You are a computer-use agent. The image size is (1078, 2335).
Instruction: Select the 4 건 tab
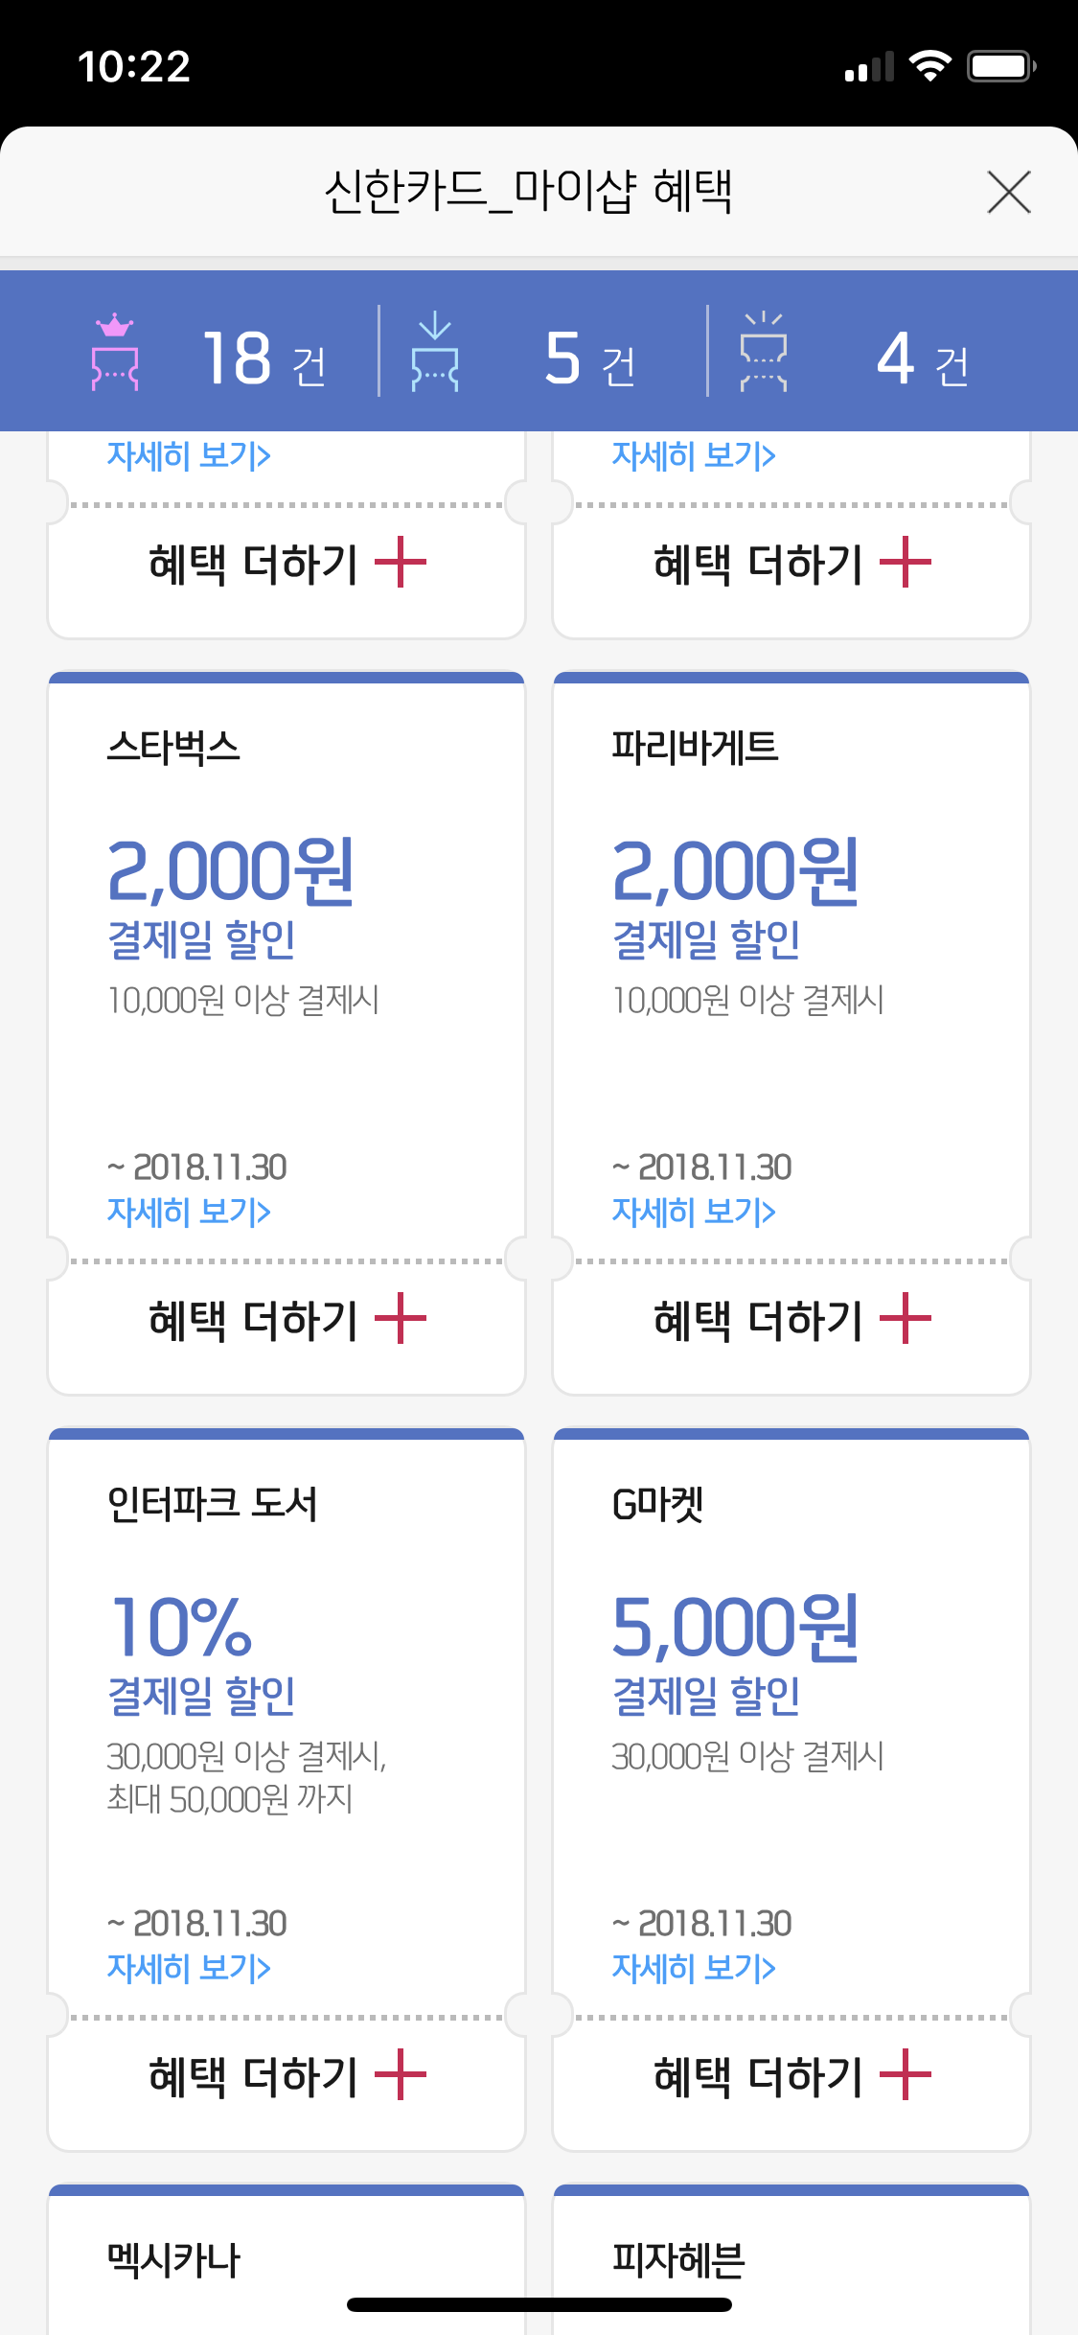922,359
